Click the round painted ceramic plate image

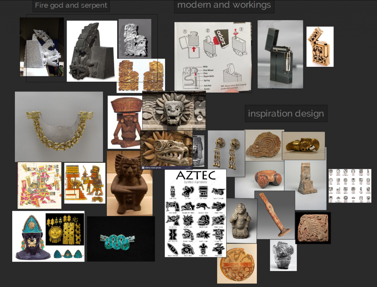237,263
